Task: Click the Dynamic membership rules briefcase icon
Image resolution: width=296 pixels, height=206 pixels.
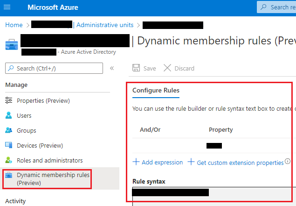Action: [x=9, y=175]
